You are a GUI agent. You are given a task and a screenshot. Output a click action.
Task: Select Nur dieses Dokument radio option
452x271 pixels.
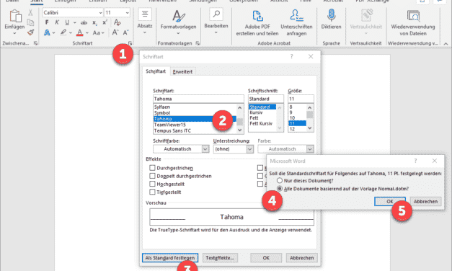[279, 180]
